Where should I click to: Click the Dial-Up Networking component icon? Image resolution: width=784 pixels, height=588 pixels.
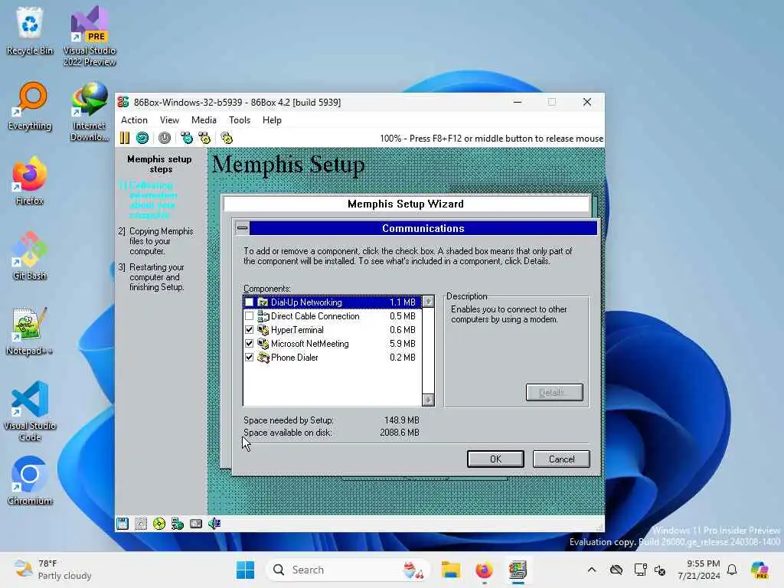pyautogui.click(x=263, y=302)
